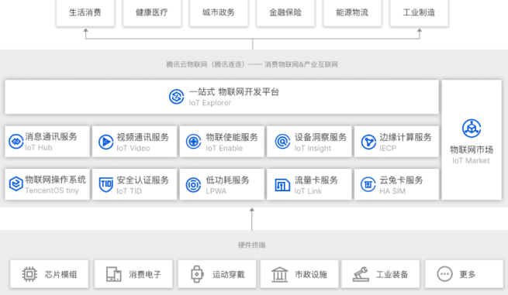
Task: Click the 更多 label
Action: coord(468,275)
